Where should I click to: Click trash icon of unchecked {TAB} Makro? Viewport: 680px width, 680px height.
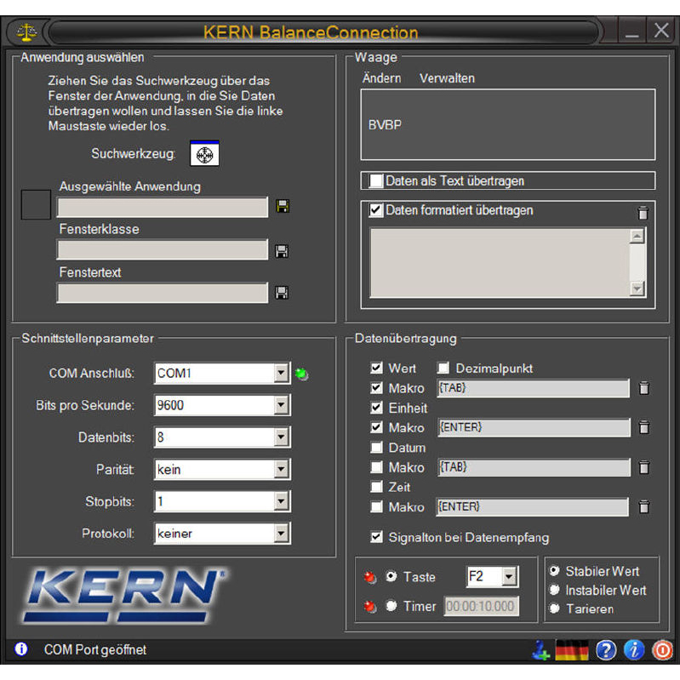[x=644, y=467]
